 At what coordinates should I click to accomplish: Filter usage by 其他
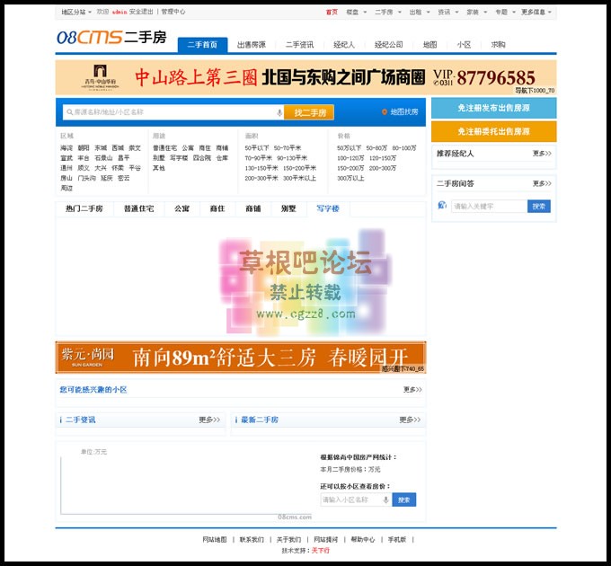(159, 168)
